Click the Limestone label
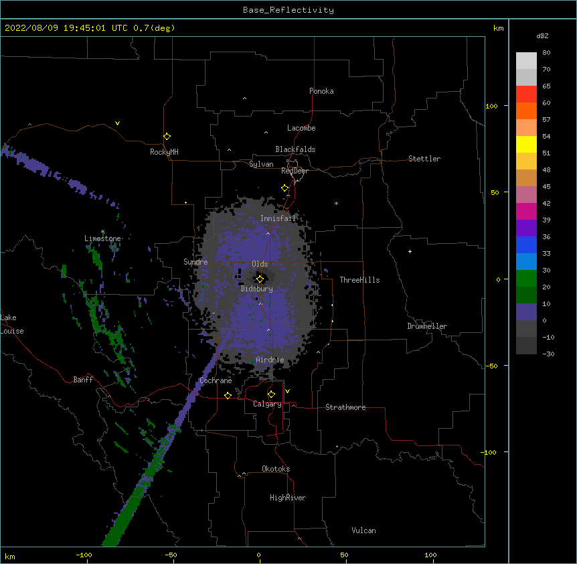 (102, 238)
